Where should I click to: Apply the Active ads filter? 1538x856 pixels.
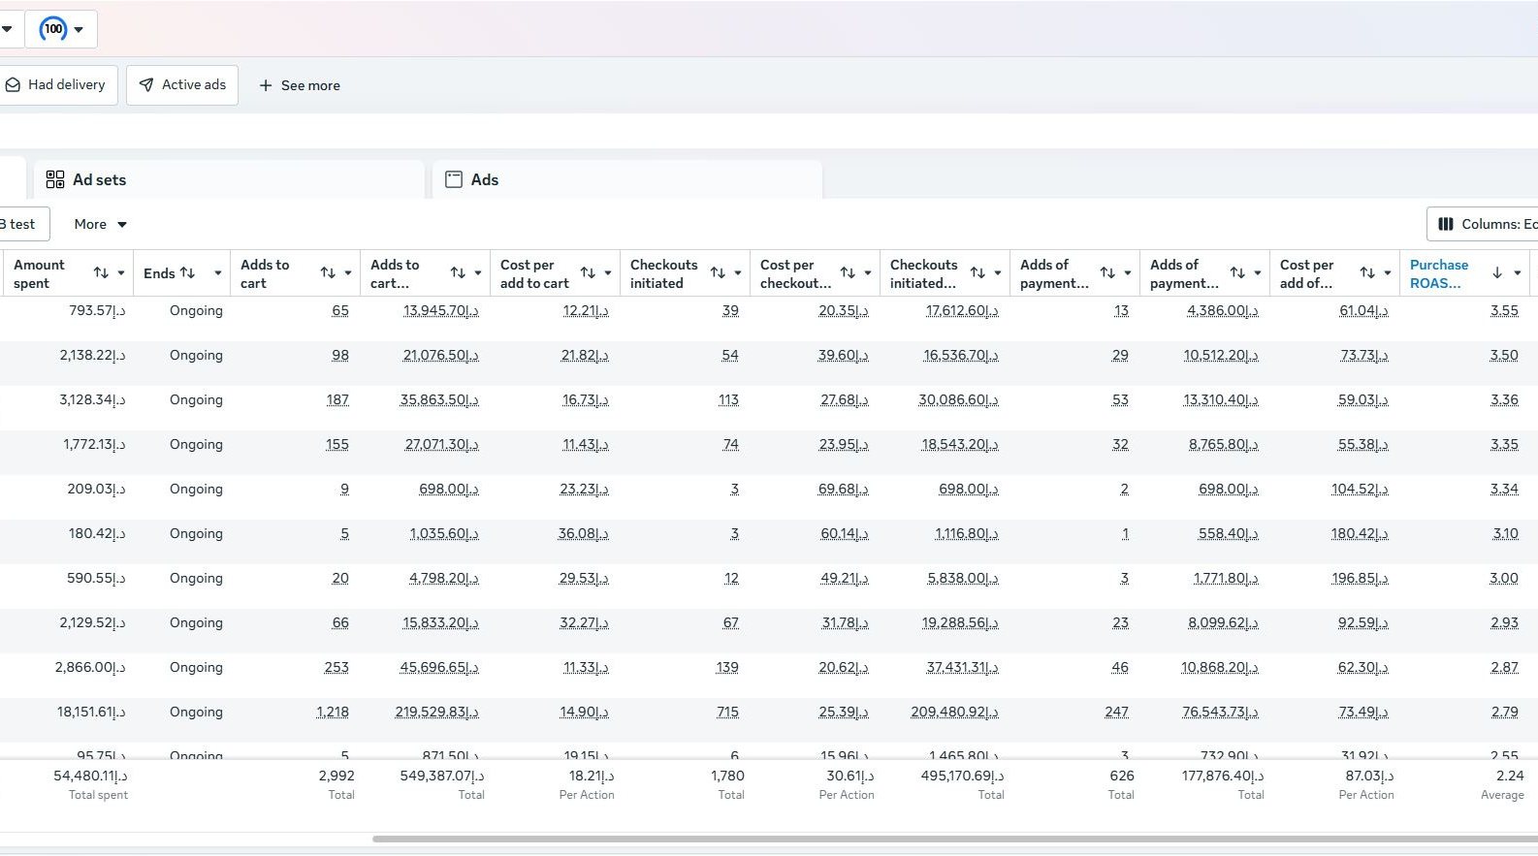182,85
